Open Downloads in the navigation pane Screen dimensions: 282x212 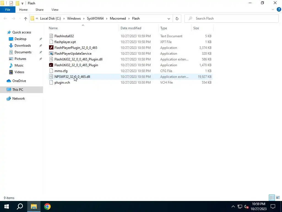[23, 46]
